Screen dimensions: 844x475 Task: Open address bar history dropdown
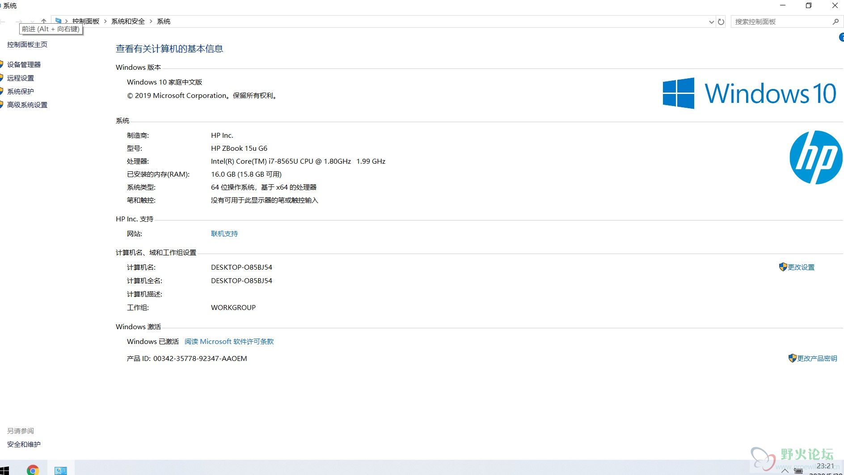tap(712, 21)
